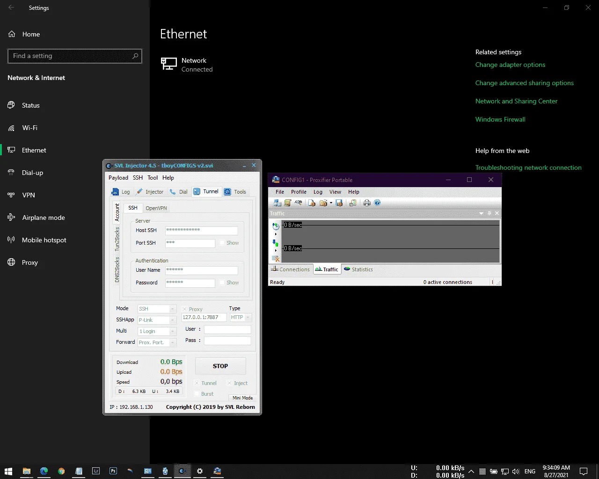The image size is (599, 479).
Task: Click new profile icon in Proxifier toolbar
Action: (312, 203)
